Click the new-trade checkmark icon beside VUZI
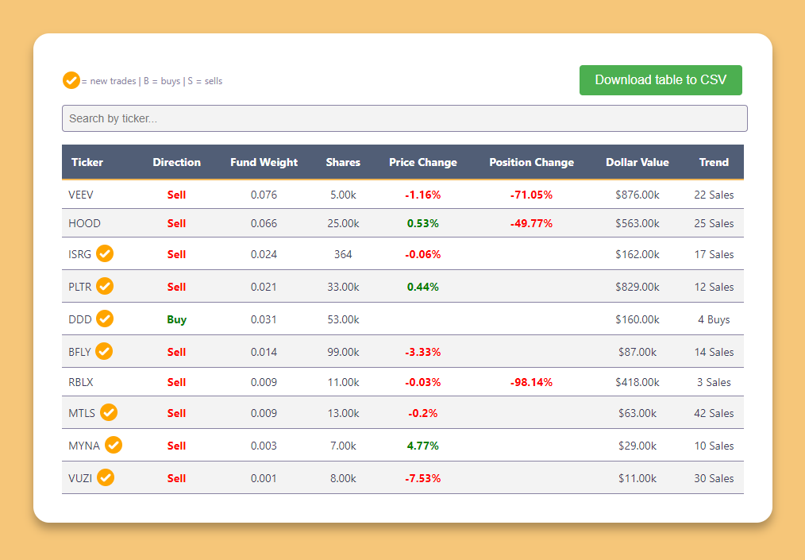This screenshot has width=805, height=560. [106, 477]
